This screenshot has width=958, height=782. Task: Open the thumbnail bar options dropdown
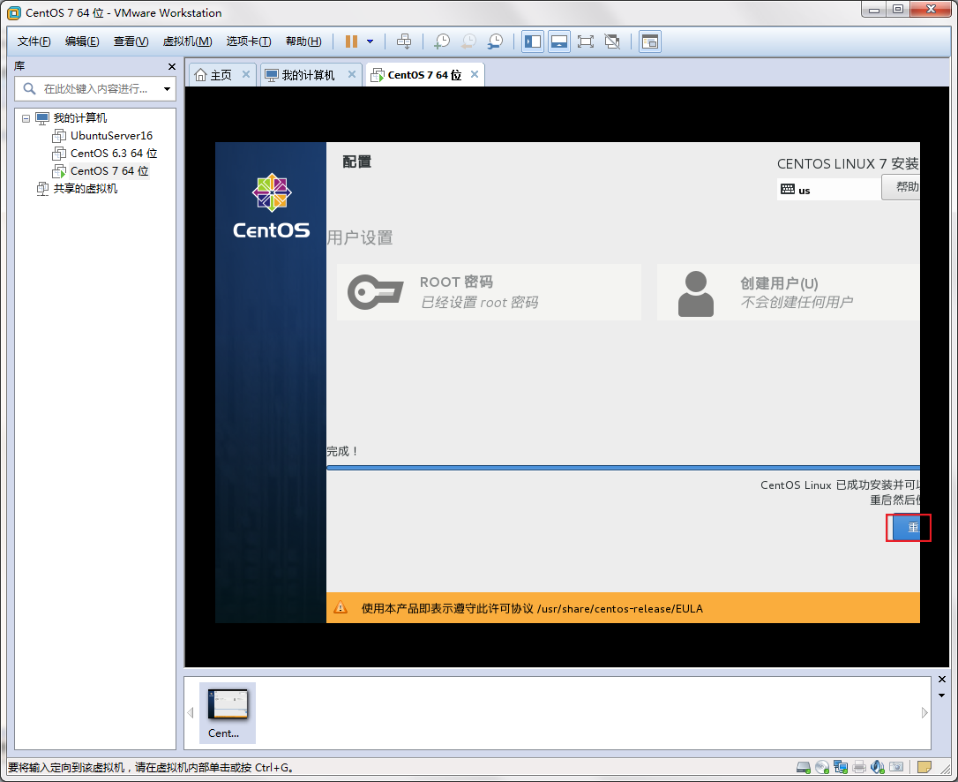pyautogui.click(x=941, y=696)
